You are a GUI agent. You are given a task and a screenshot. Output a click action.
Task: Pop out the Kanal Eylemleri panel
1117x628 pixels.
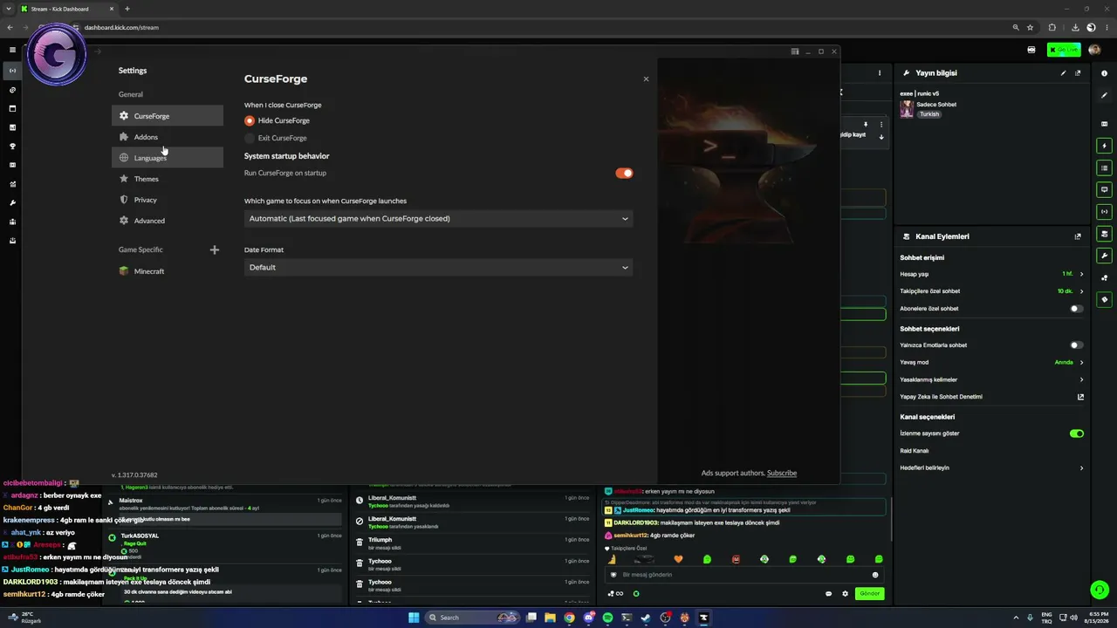tap(1078, 236)
